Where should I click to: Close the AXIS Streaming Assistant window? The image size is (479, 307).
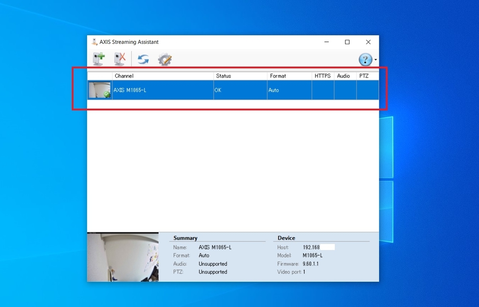(368, 42)
